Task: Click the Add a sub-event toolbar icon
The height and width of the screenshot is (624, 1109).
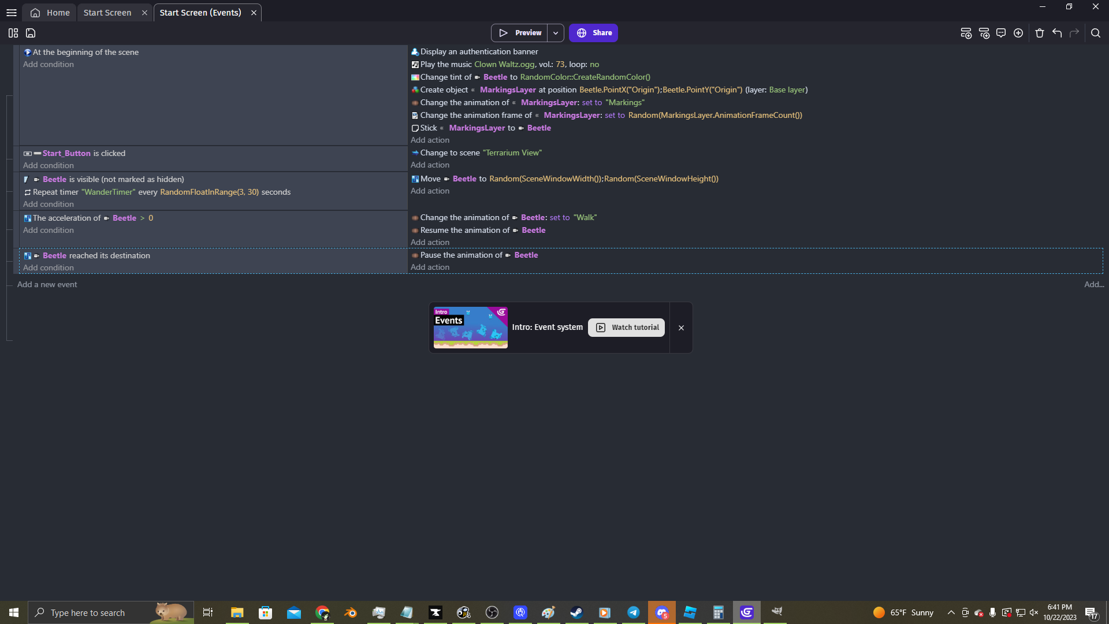Action: click(x=984, y=33)
